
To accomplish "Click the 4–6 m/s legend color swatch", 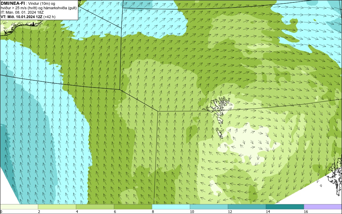I will click(95, 206).
